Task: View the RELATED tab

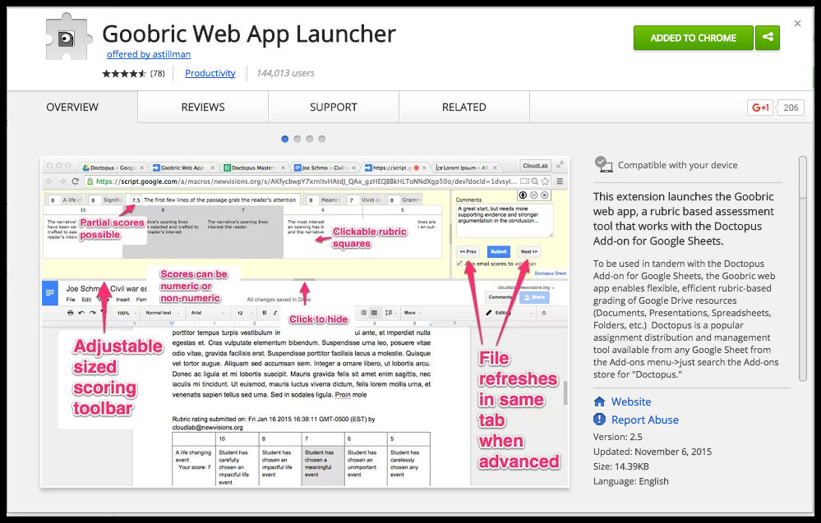Action: (464, 108)
